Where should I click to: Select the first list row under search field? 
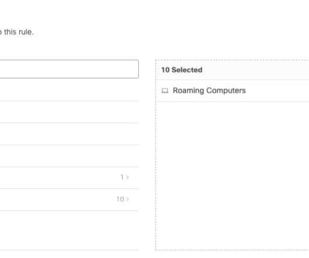[69, 90]
